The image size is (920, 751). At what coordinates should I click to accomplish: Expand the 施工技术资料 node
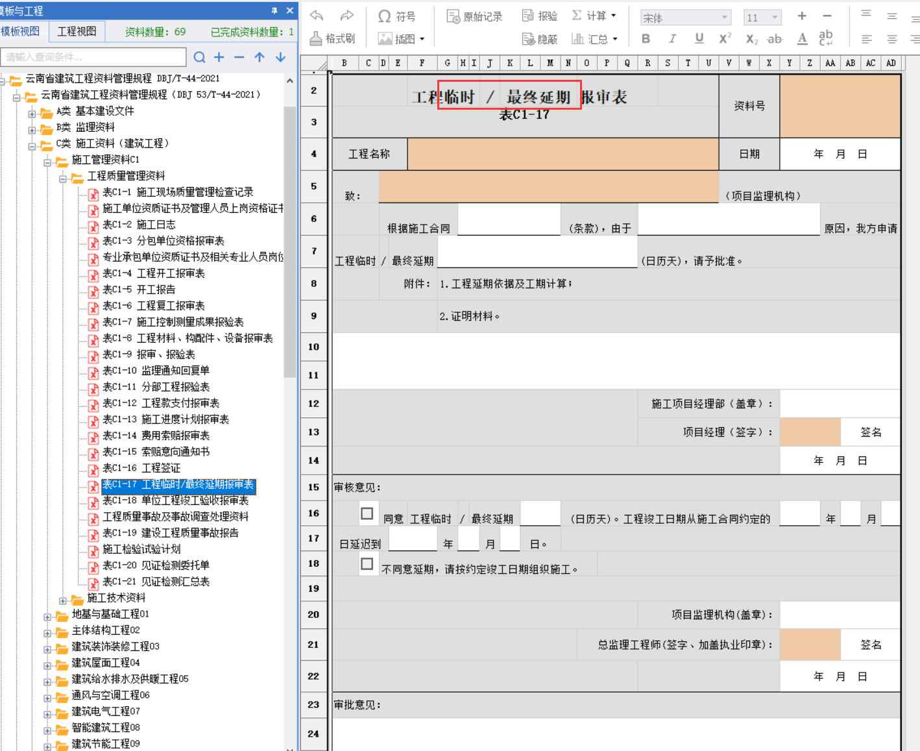(63, 601)
